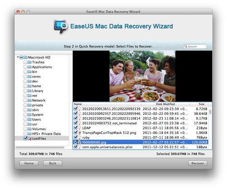The width and height of the screenshot is (227, 189).
Task: Click date 2011-06-18 04:35:16
Action: [165, 133]
